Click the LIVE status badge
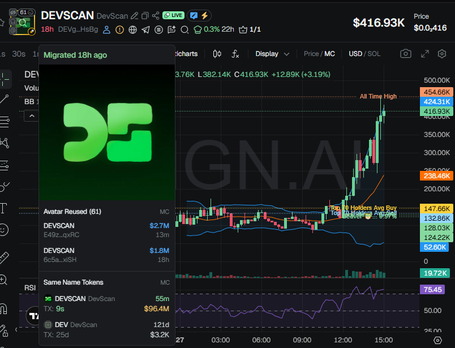 tap(173, 15)
